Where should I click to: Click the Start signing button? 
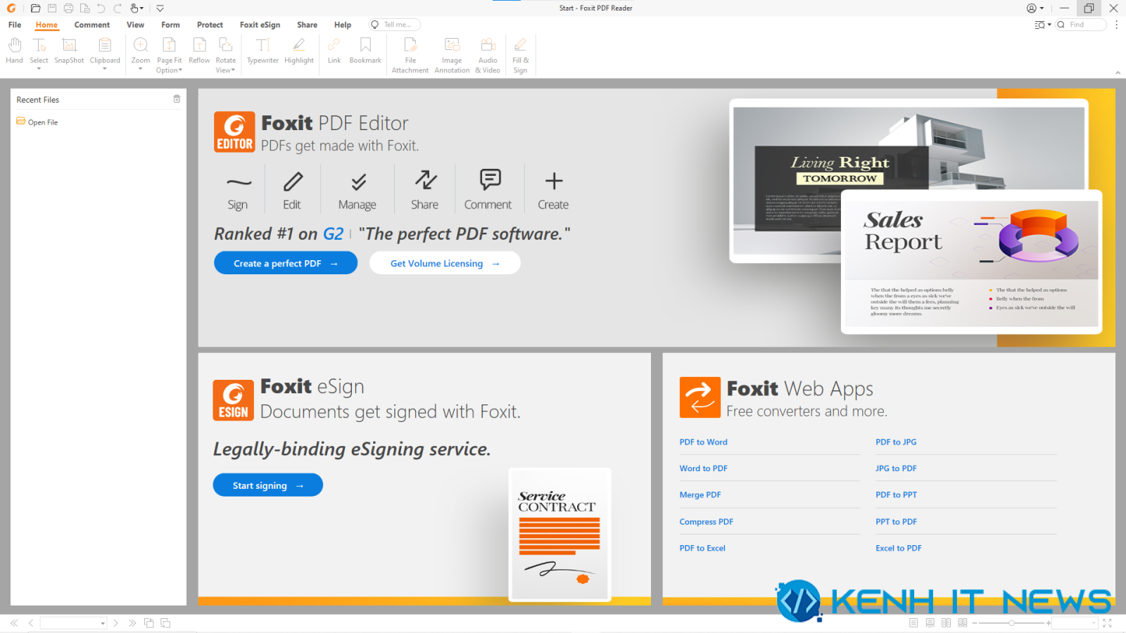(x=268, y=485)
